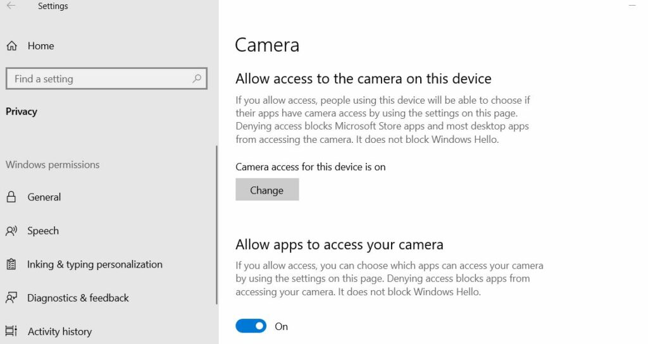Return to Settings Home via the Home label
Screen dimensions: 648x344
[x=40, y=46]
